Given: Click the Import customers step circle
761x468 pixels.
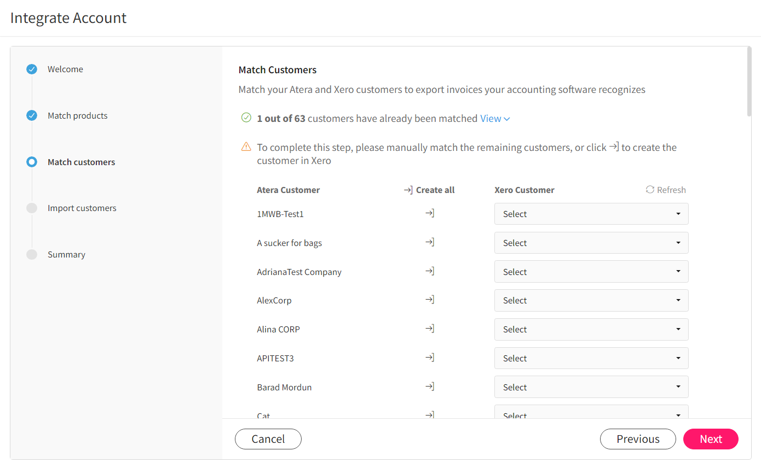Looking at the screenshot, I should point(32,208).
